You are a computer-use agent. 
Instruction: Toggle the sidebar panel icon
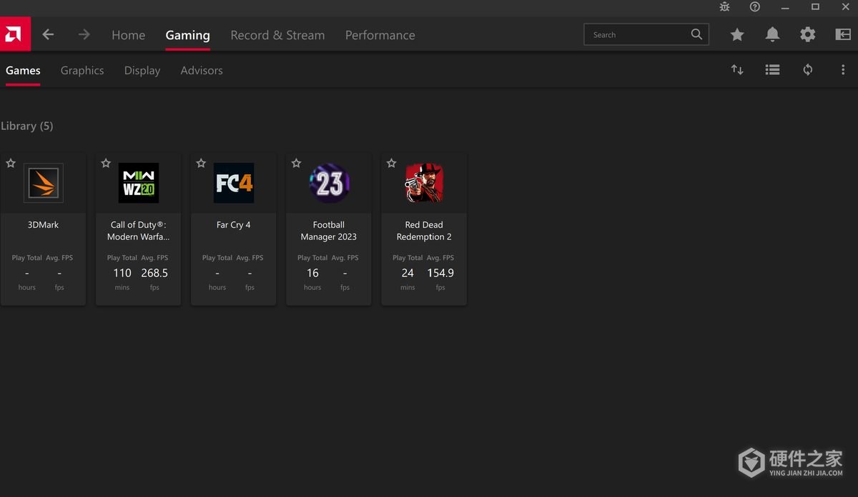click(843, 34)
